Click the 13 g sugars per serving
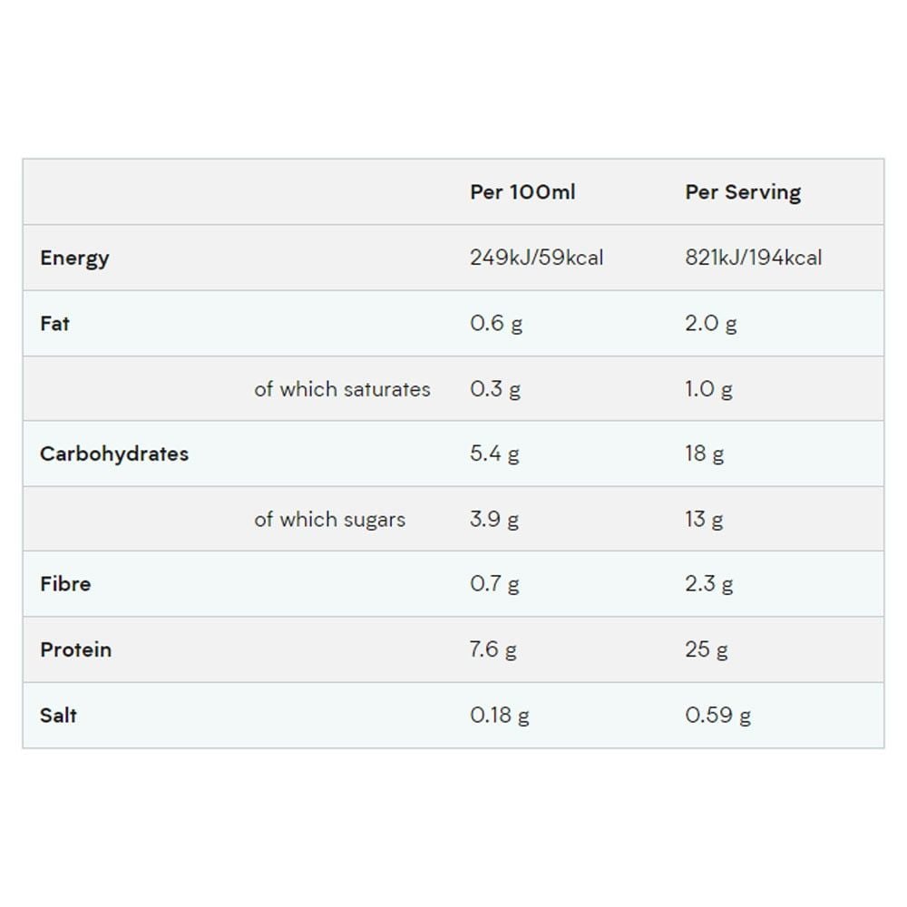The width and height of the screenshot is (907, 907). 704,519
